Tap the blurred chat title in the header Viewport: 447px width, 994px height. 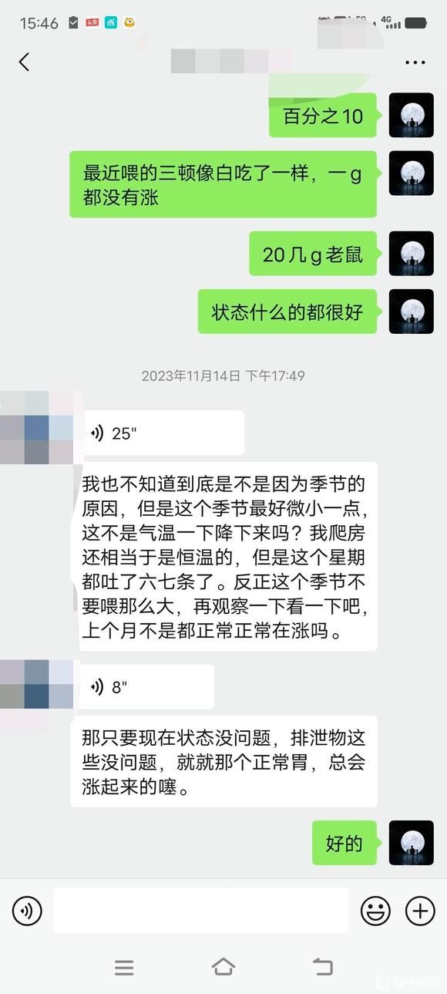click(231, 61)
